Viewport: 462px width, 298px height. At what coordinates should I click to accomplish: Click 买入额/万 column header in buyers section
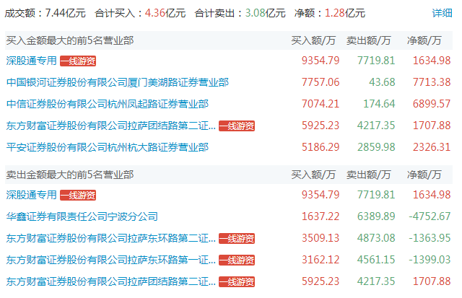tap(313, 40)
